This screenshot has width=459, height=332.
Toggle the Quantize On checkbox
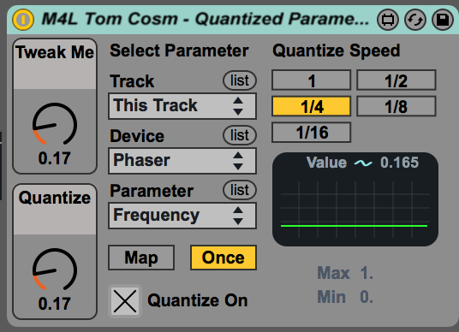coord(125,301)
